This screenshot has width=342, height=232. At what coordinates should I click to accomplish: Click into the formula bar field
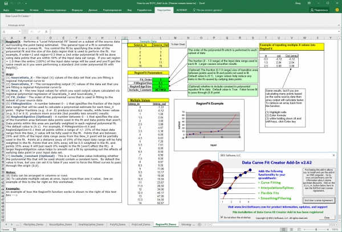coord(194,31)
